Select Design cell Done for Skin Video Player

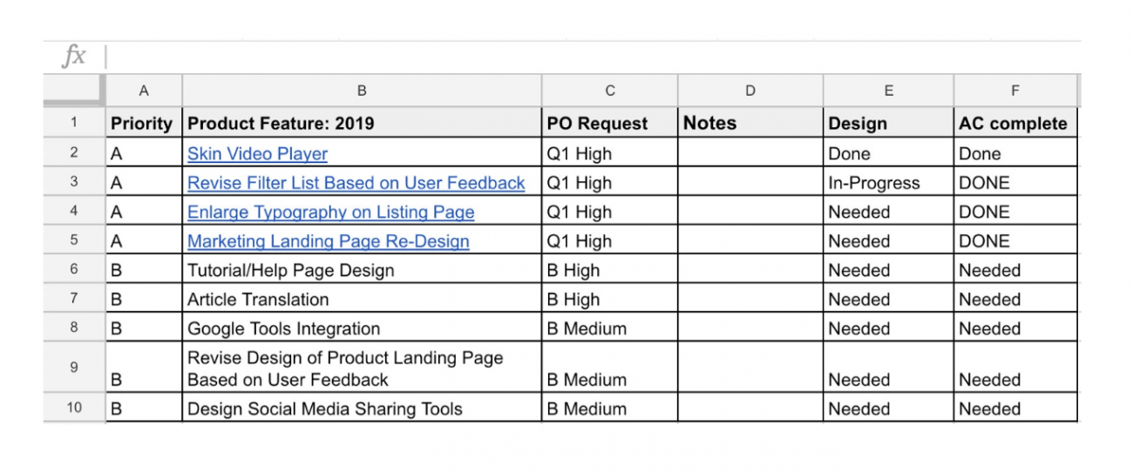[x=888, y=153]
